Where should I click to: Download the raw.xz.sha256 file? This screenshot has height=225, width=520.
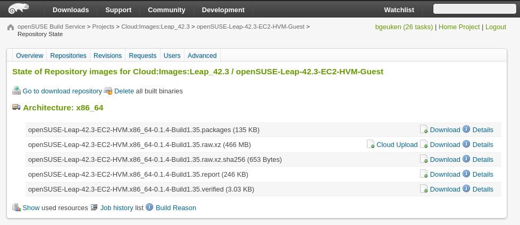tap(444, 159)
